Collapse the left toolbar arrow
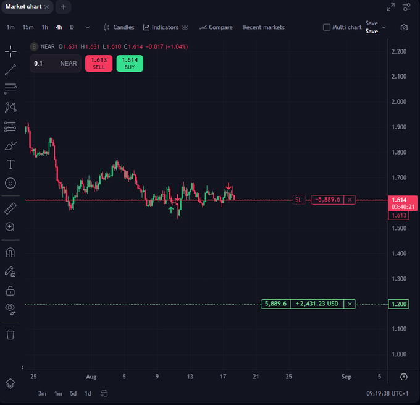Viewport: 420px width, 405px height. click(x=22, y=367)
